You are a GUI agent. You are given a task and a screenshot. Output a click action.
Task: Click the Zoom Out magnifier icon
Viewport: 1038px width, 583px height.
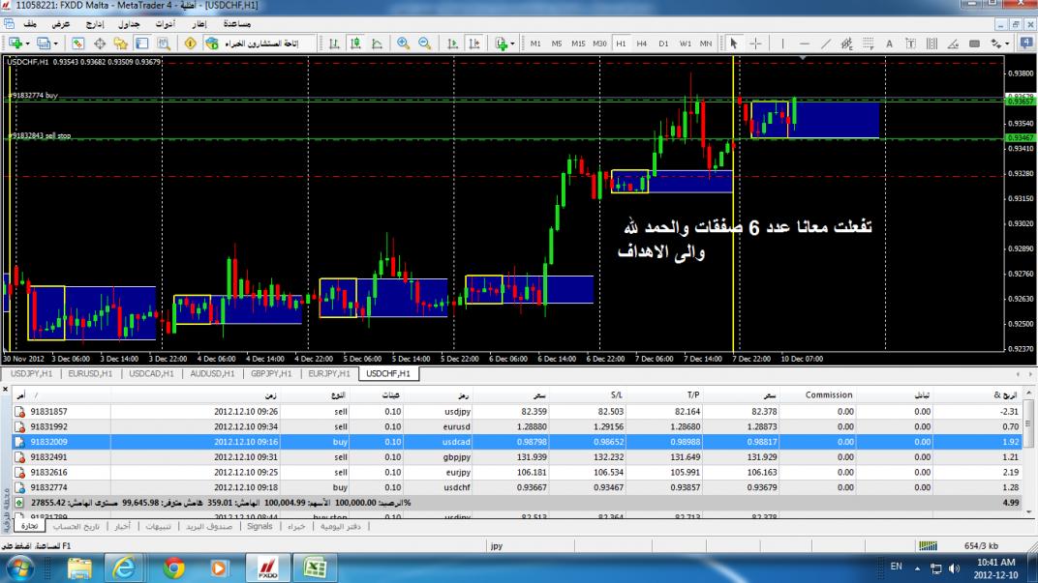point(424,44)
